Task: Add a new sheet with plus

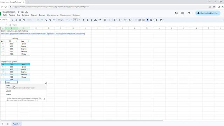Action: (x=3, y=124)
